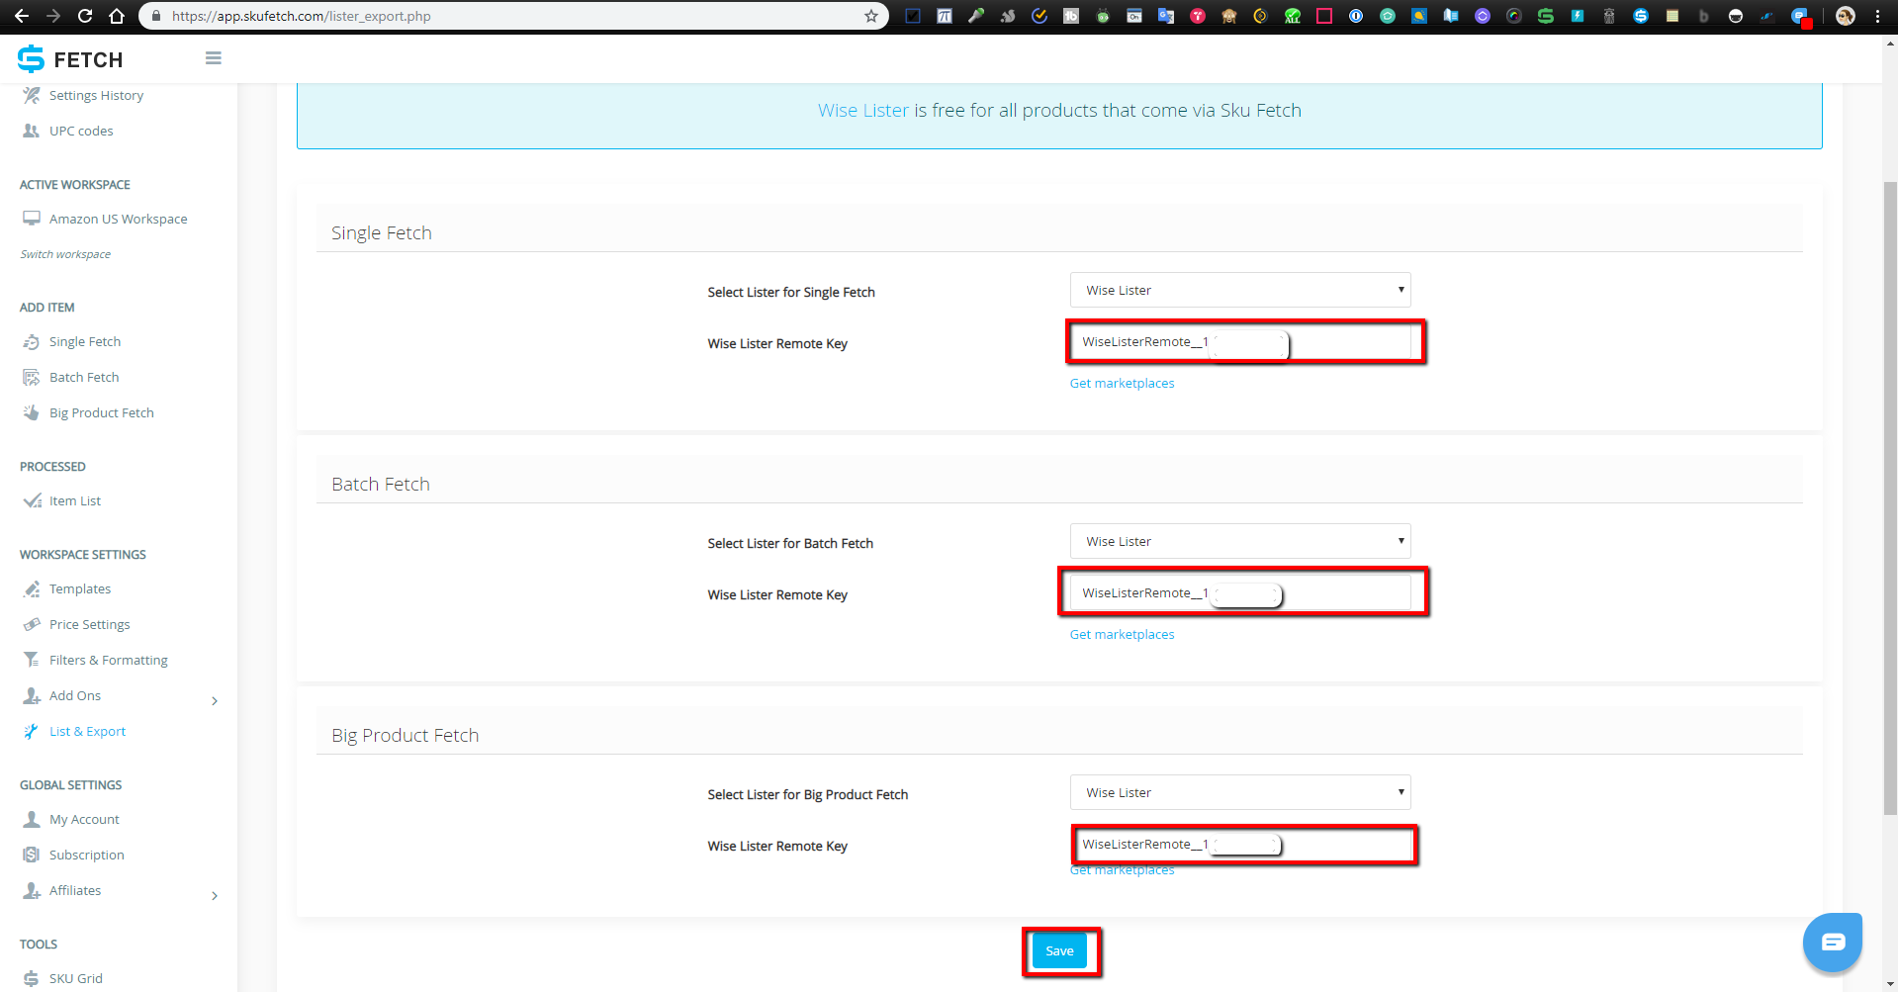Click the Single Fetch sidebar icon
This screenshot has width=1898, height=992.
coord(32,341)
